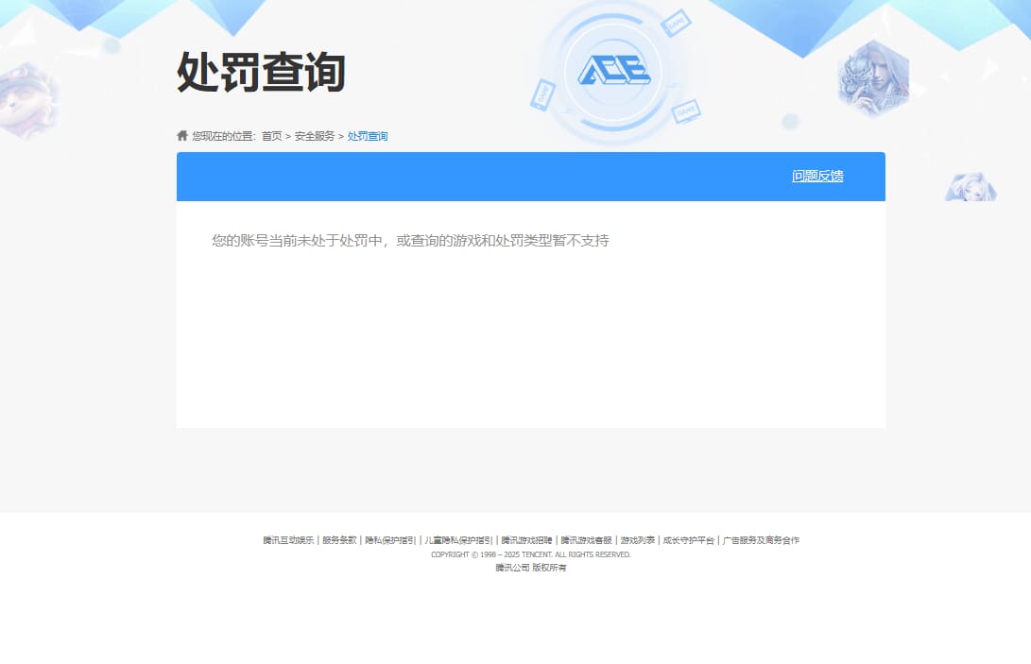The height and width of the screenshot is (664, 1031).
Task: Open the 服务条款 footer link
Action: pyautogui.click(x=338, y=540)
